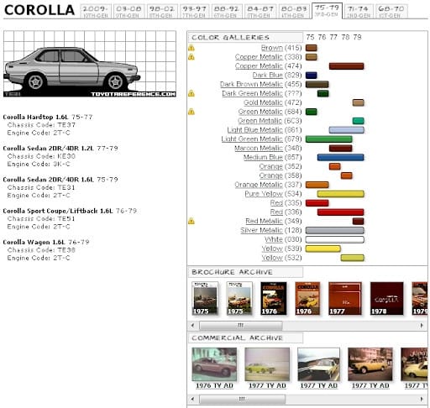
Task: Open 1978 brochure thumbnail
Action: pos(387,298)
